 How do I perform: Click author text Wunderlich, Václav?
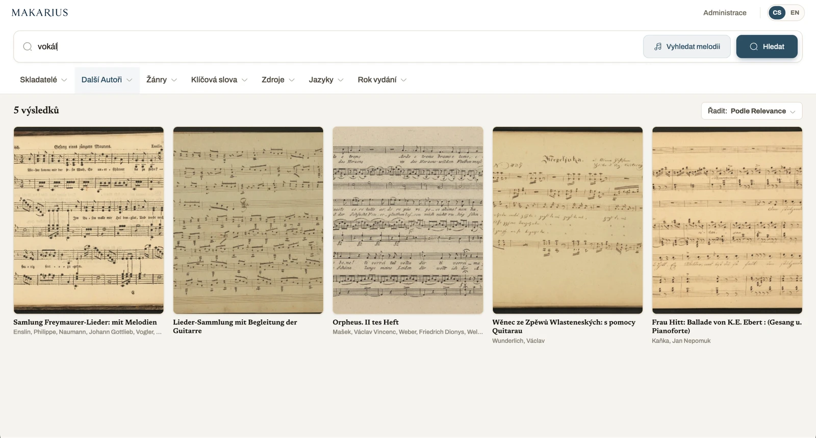(518, 341)
